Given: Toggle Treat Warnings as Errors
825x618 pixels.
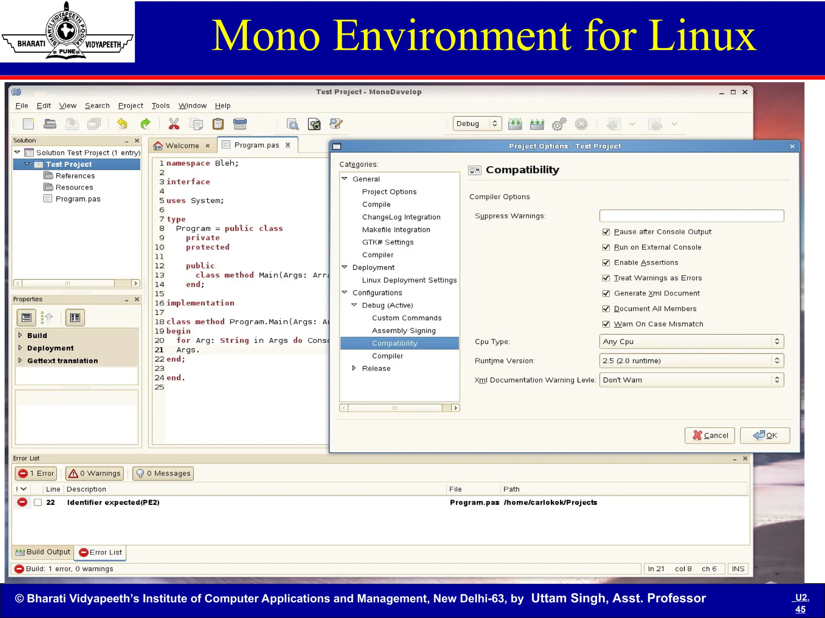Looking at the screenshot, I should tap(606, 278).
